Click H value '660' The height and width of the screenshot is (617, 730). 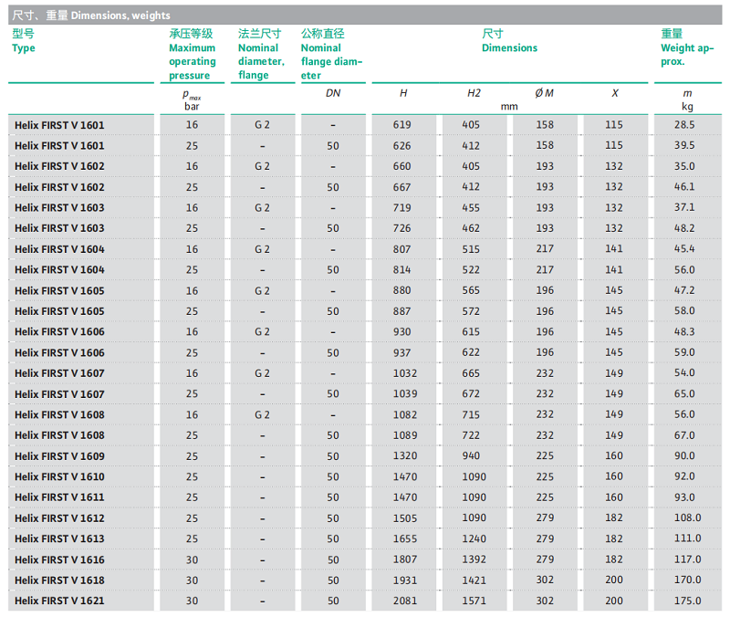[x=401, y=166]
